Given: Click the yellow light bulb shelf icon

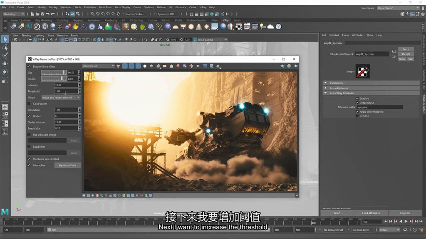Looking at the screenshot, I should [x=263, y=27].
